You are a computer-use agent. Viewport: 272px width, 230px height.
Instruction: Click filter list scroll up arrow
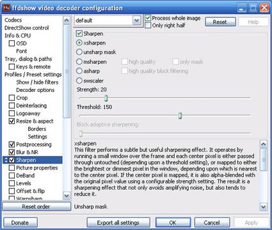(x=67, y=20)
